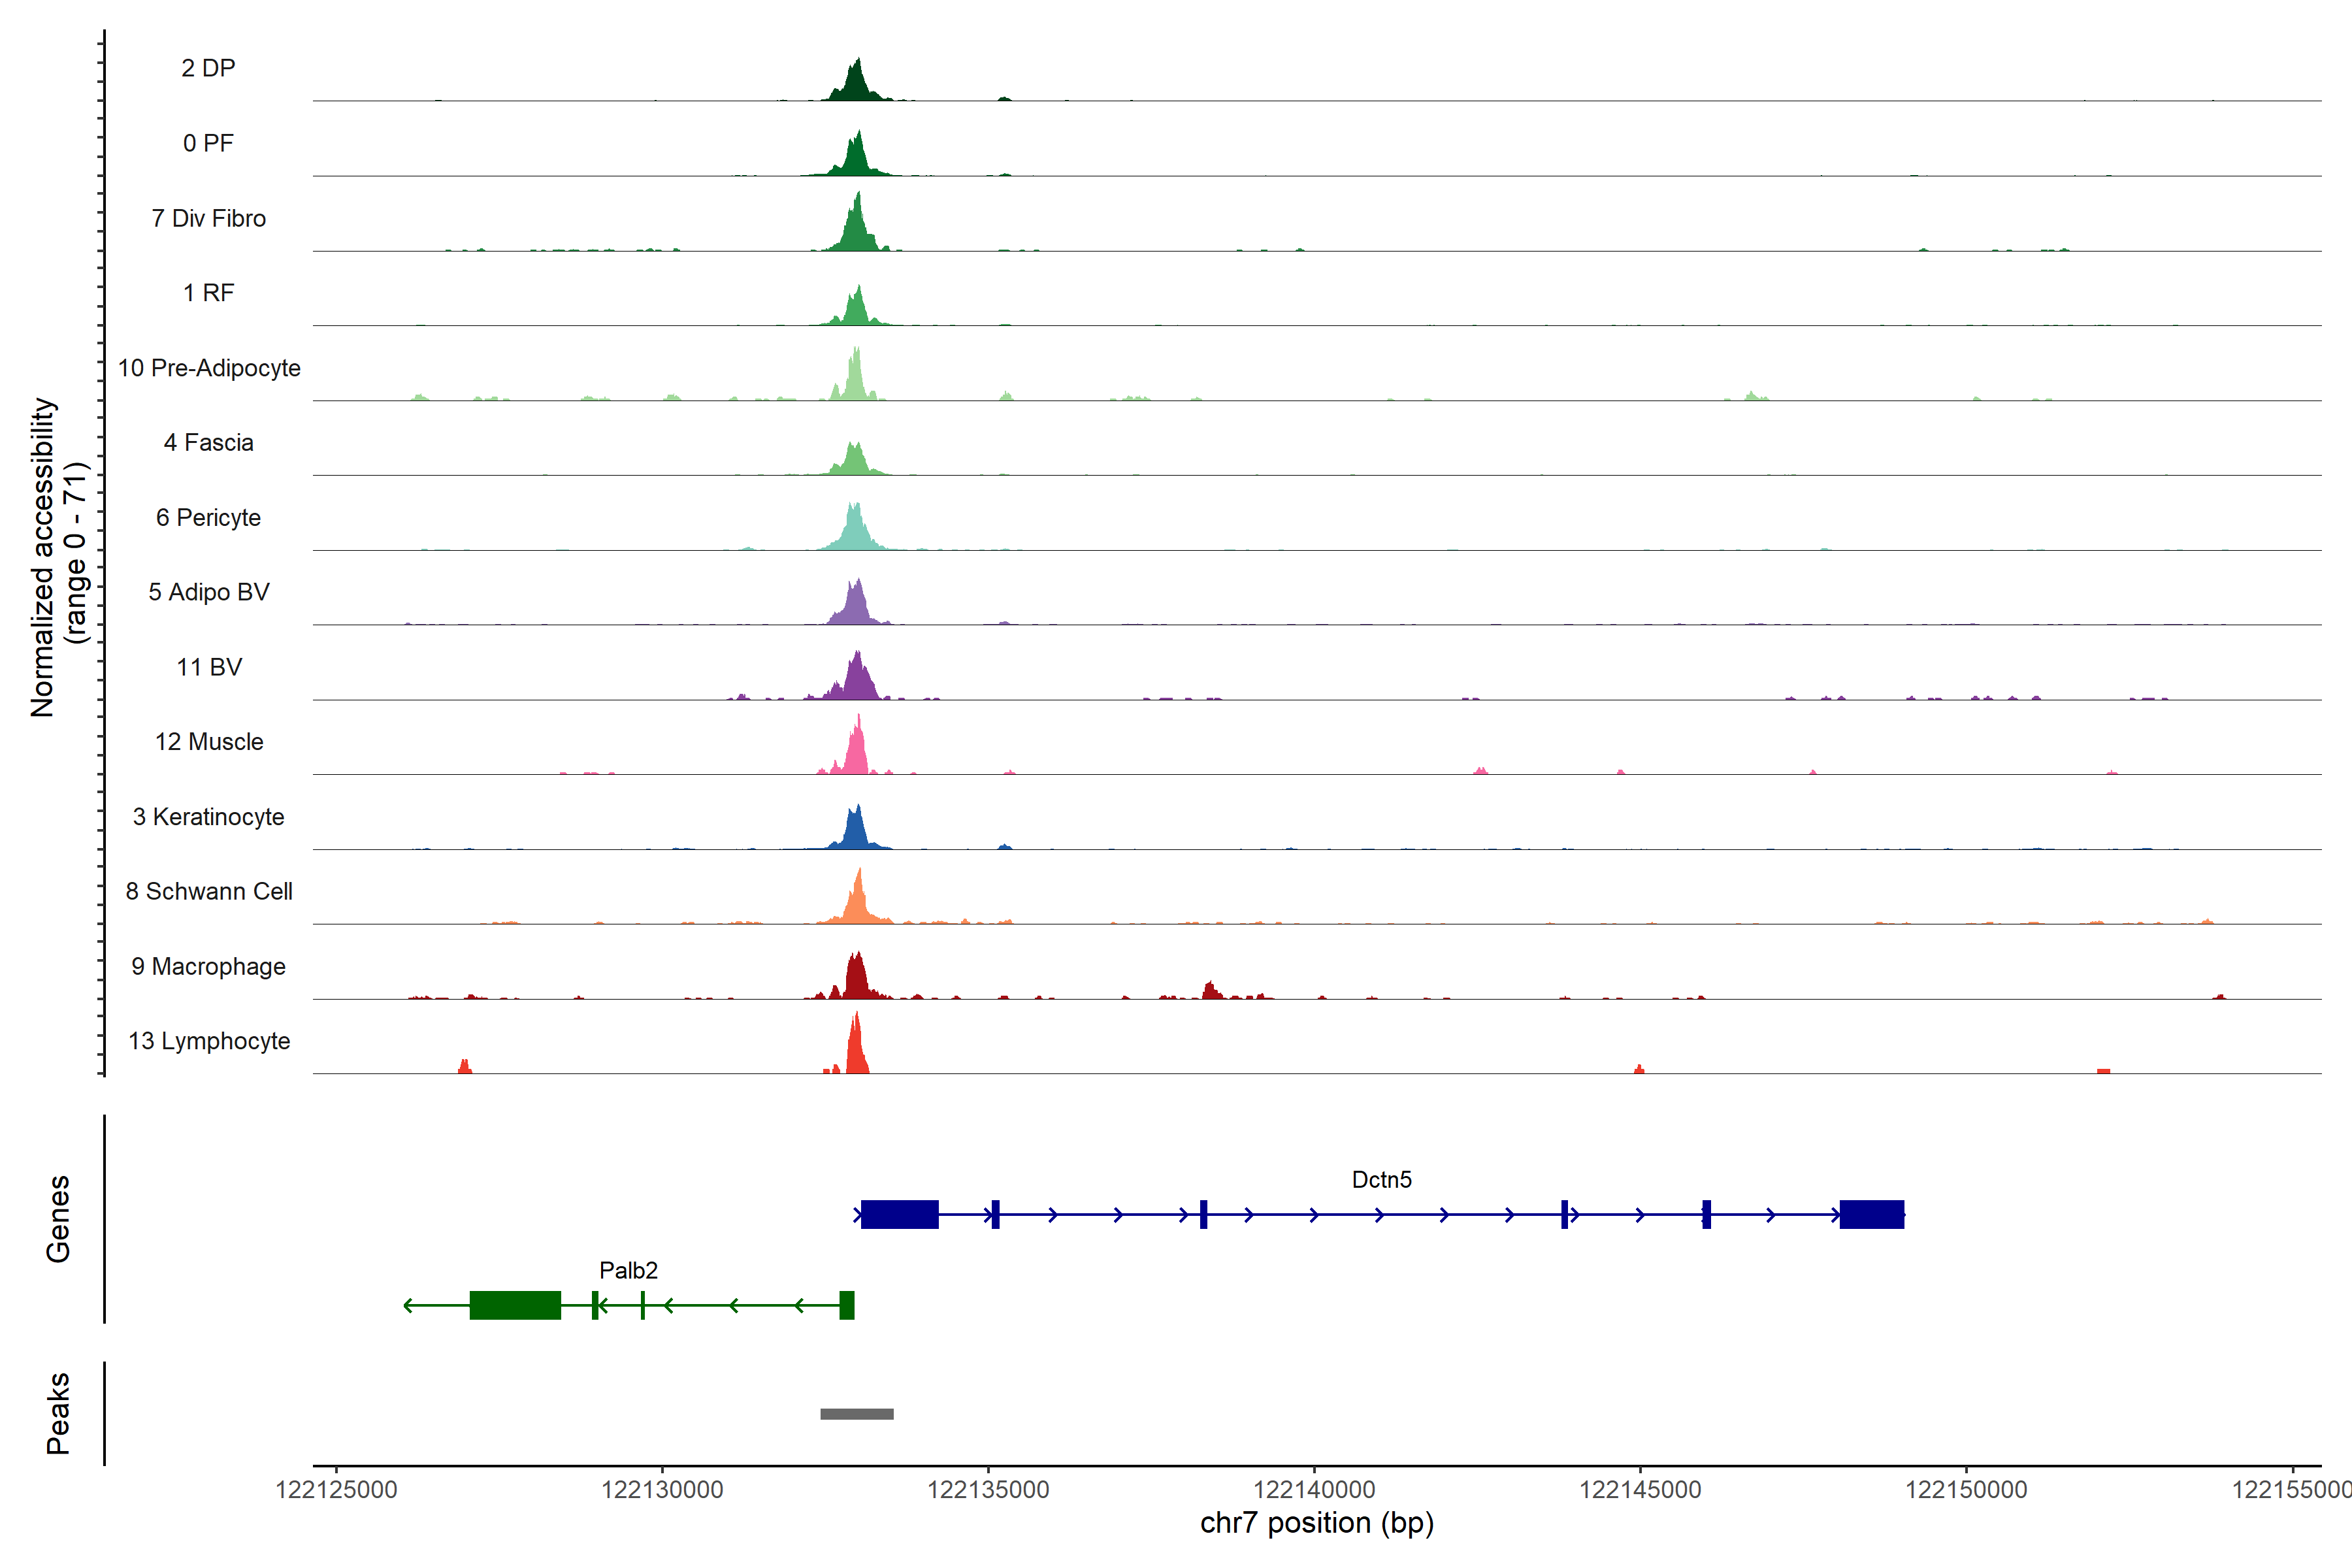This screenshot has height=1568, width=2352.
Task: Click the 12 Muscle pink accessibility peak
Action: (856, 752)
